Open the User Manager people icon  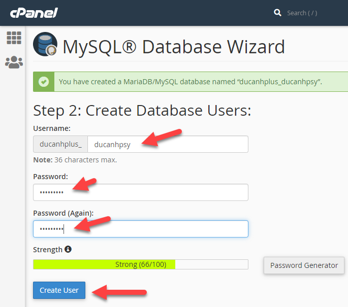[x=14, y=62]
